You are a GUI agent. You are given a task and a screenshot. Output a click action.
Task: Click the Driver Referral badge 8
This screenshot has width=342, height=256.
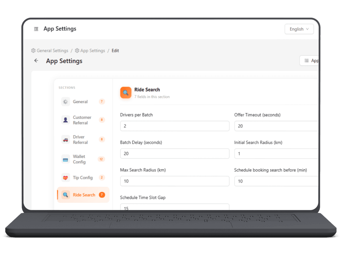click(x=102, y=139)
